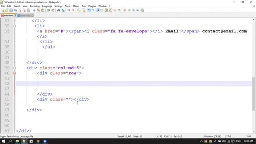The image size is (256, 144).
Task: Switch to the index.html tab
Action: pos(8,16)
